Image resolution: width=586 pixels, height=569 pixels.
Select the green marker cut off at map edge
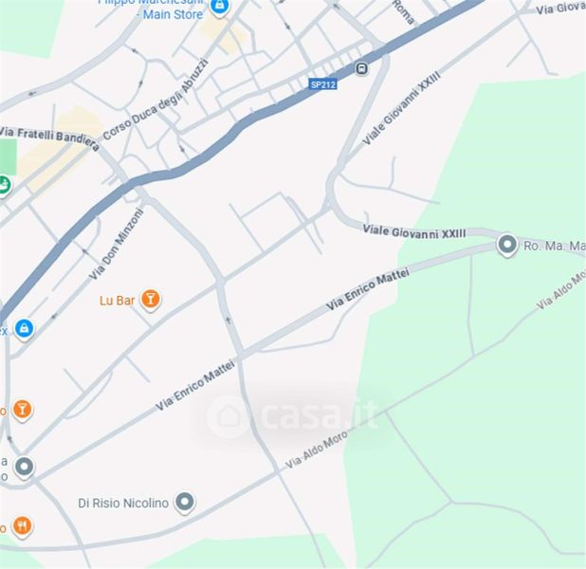click(x=5, y=186)
